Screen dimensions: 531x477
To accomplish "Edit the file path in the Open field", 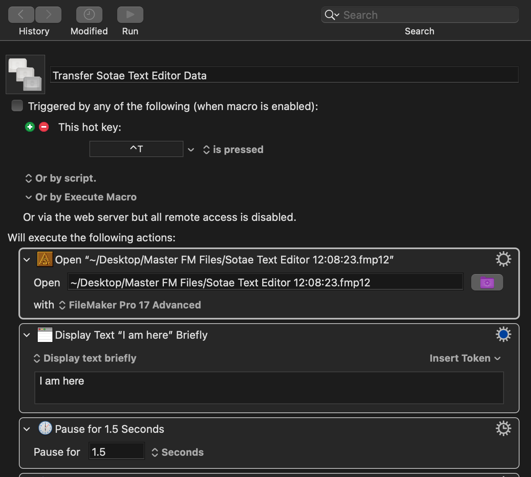I will tap(265, 282).
